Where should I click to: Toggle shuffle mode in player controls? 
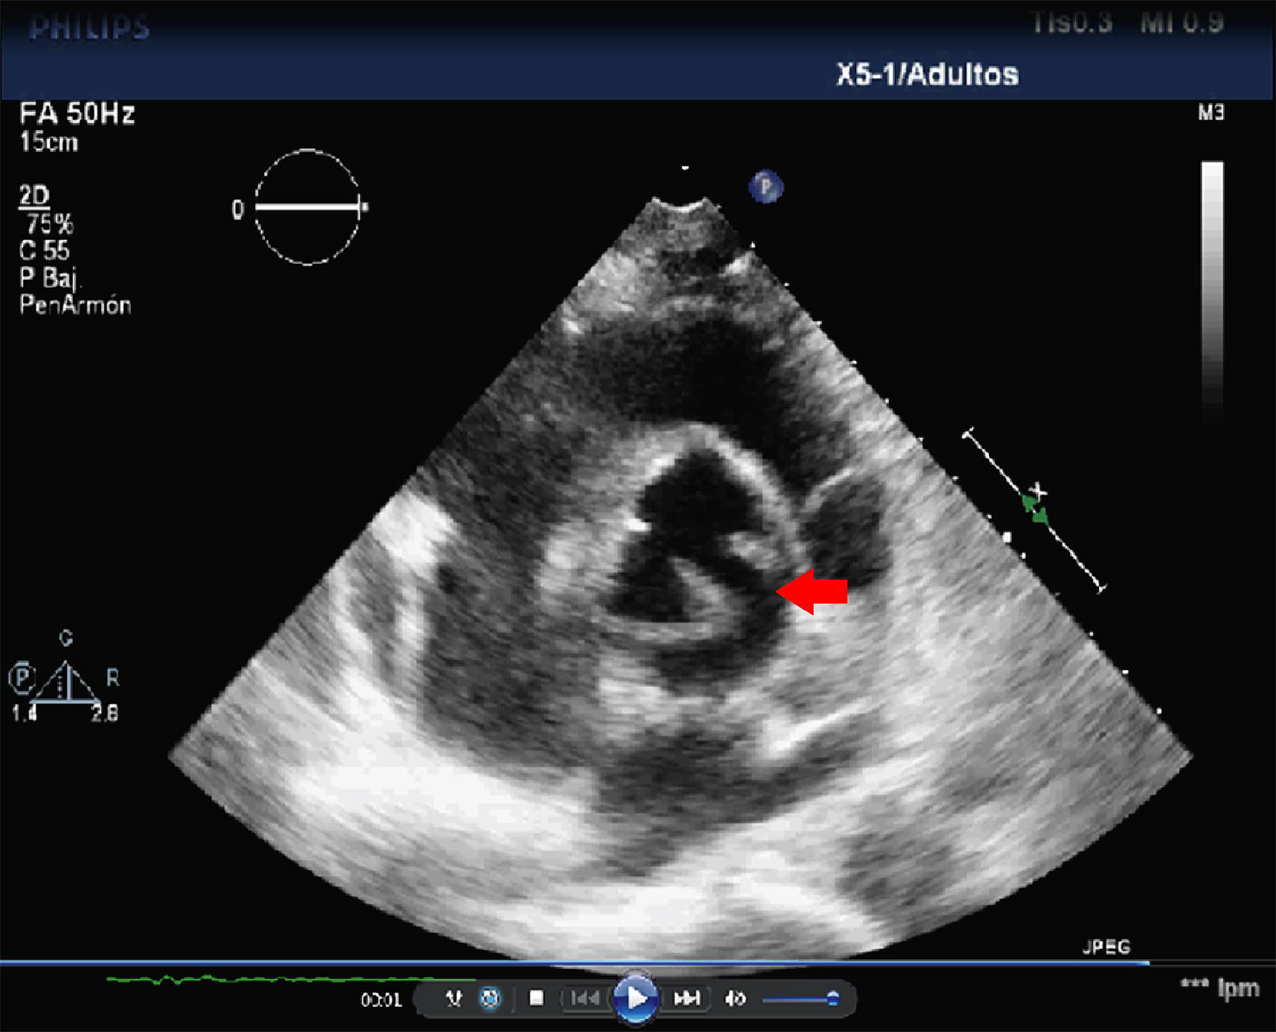(454, 998)
